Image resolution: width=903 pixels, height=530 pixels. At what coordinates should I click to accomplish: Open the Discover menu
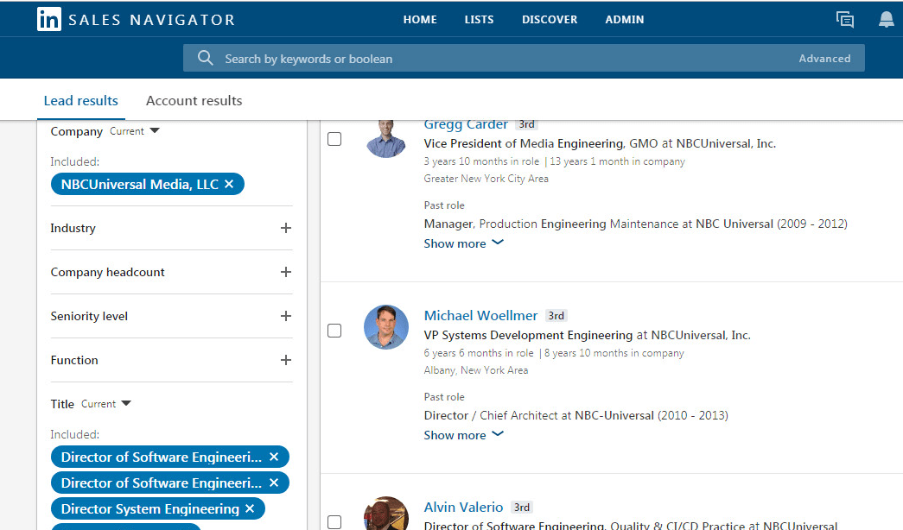(x=549, y=19)
